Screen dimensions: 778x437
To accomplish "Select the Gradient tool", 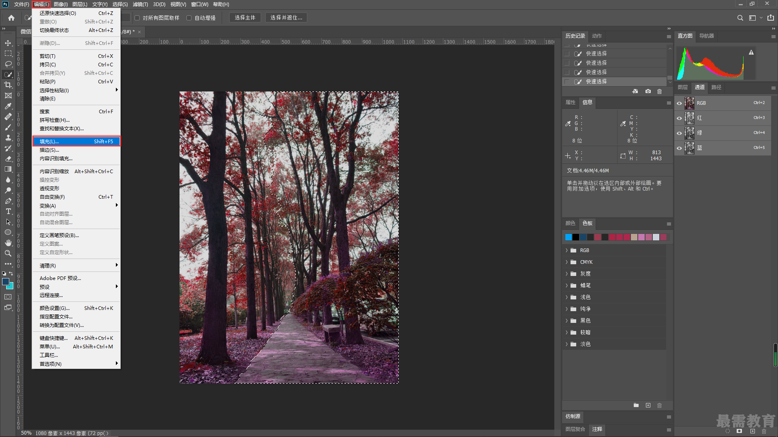I will point(8,169).
